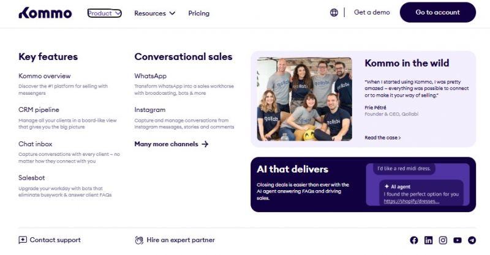
Task: Open Facebook social icon
Action: point(414,240)
